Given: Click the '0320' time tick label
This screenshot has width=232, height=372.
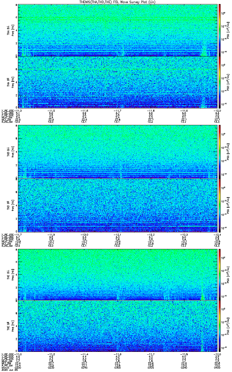Looking at the screenshot, I should (x=151, y=367).
